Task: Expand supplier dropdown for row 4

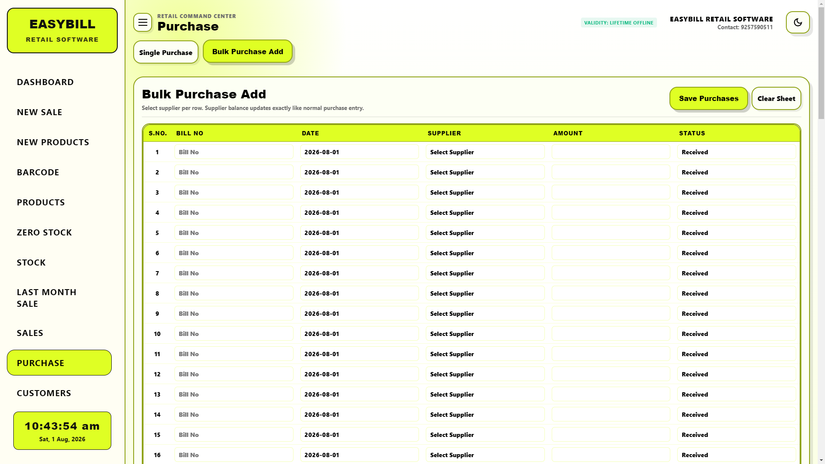Action: click(x=485, y=213)
